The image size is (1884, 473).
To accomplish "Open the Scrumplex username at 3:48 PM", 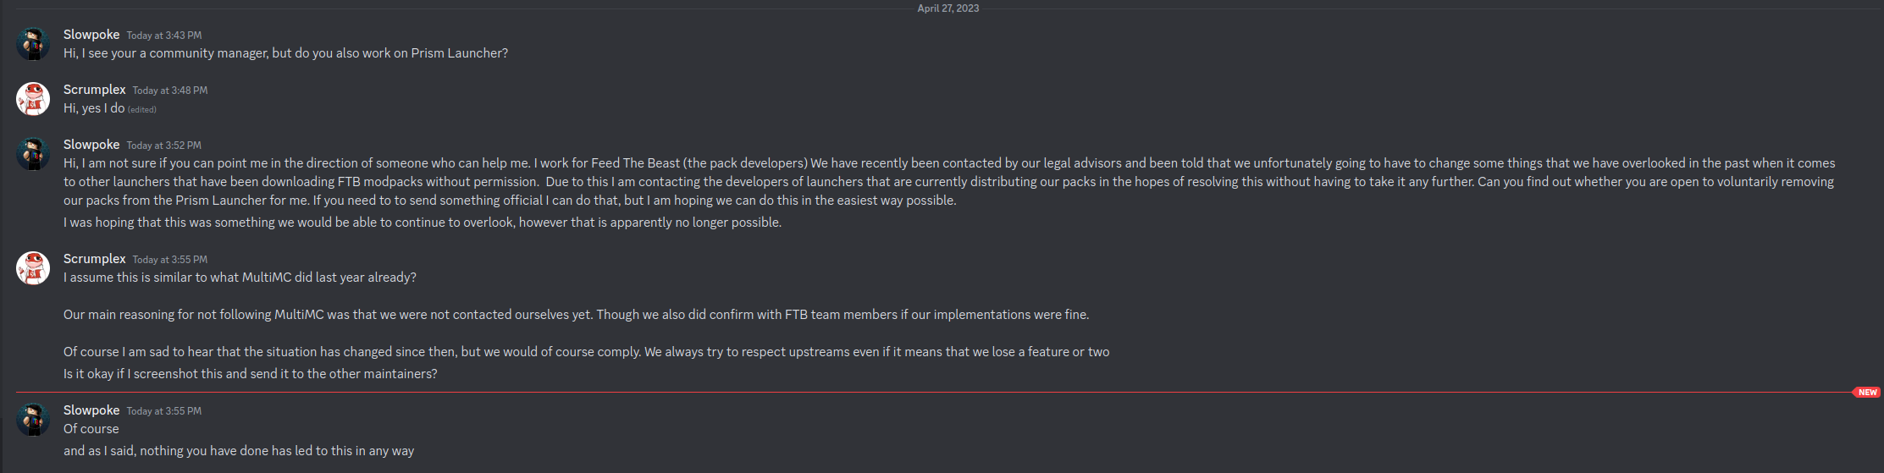I will 94,90.
